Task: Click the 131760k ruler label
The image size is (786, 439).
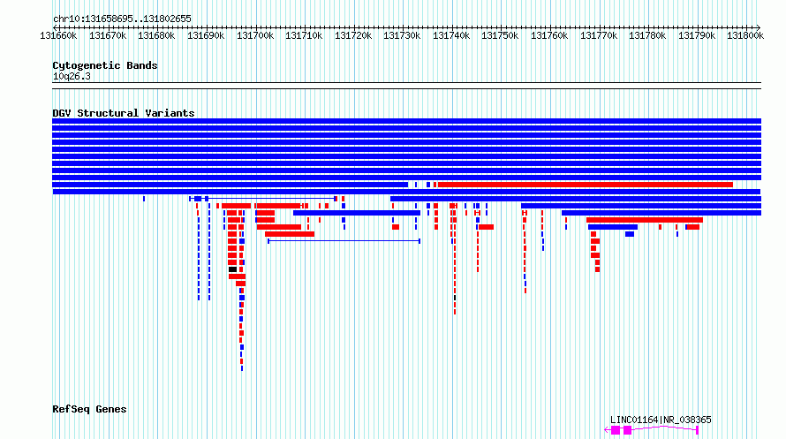Action: coord(549,35)
